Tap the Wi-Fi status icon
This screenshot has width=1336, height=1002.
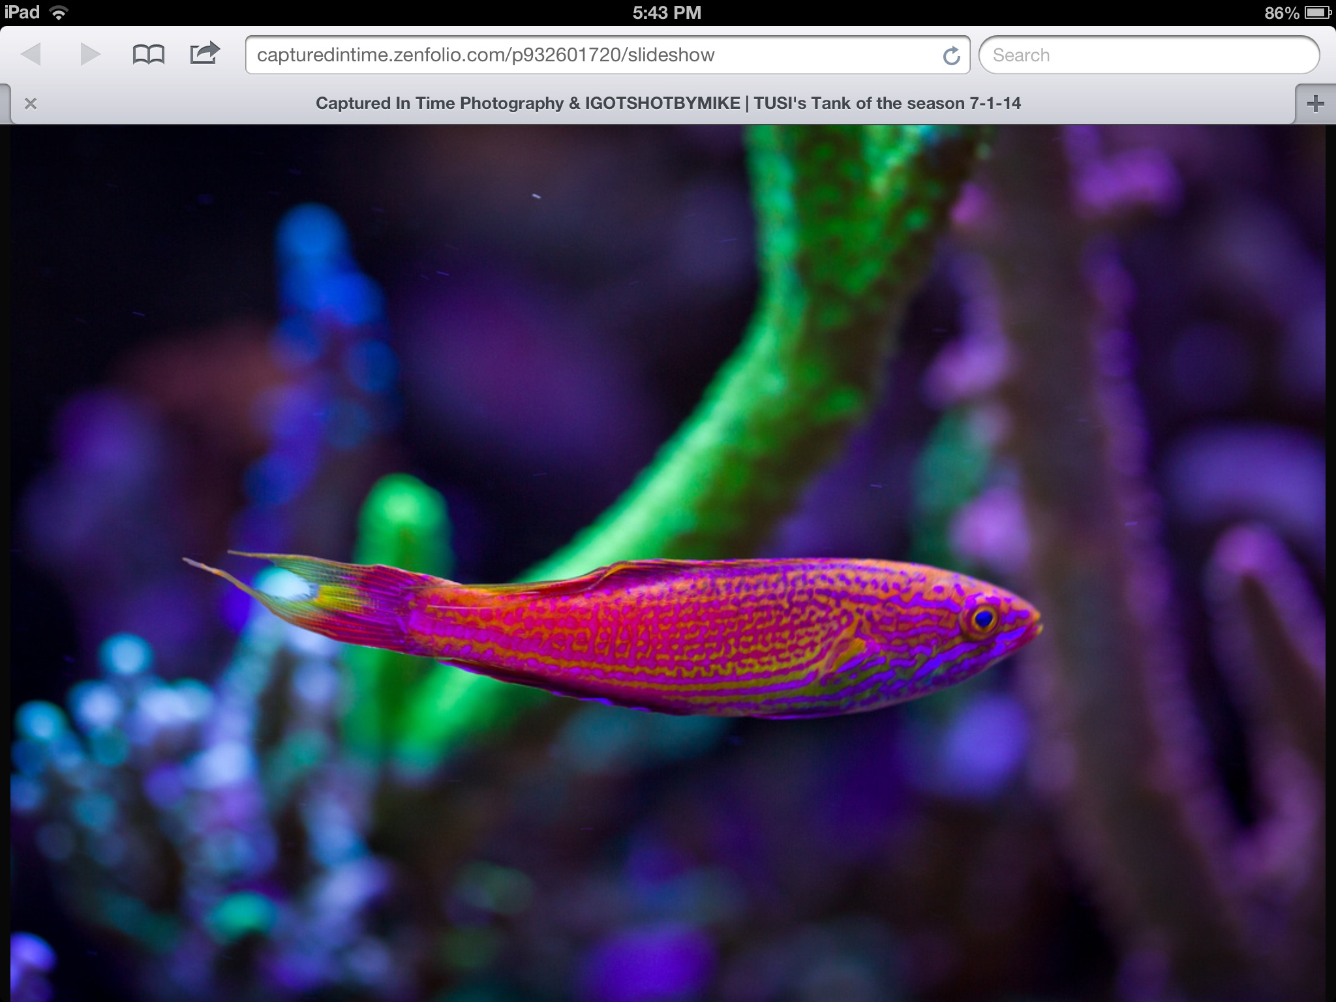tap(59, 12)
